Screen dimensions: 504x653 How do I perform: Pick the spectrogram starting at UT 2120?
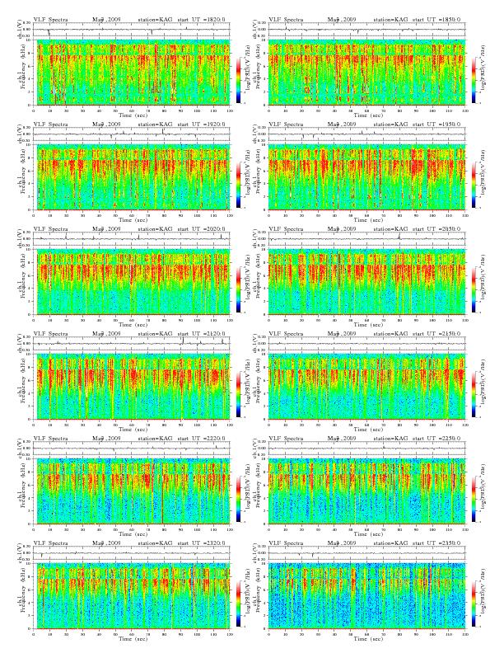coord(132,387)
